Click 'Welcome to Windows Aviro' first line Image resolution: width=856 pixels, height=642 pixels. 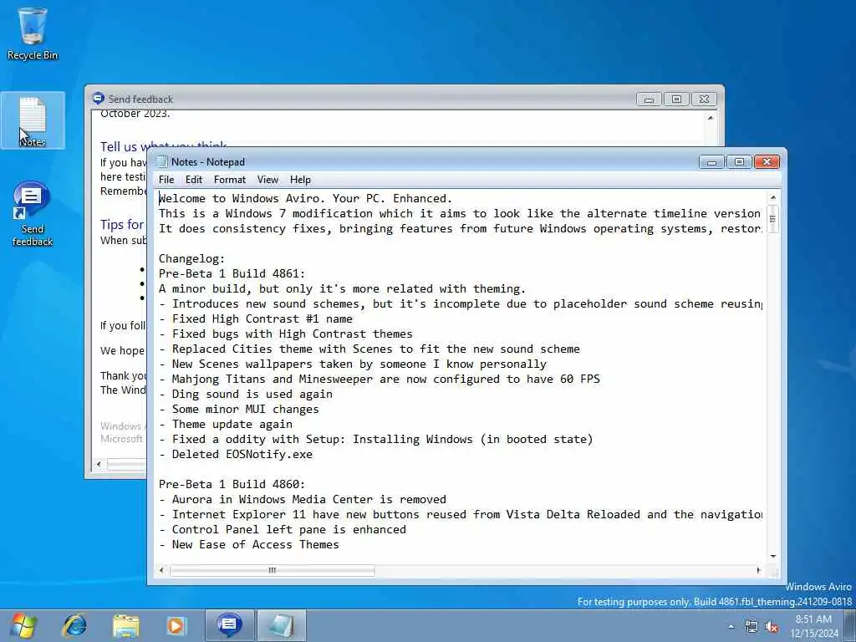click(x=306, y=198)
